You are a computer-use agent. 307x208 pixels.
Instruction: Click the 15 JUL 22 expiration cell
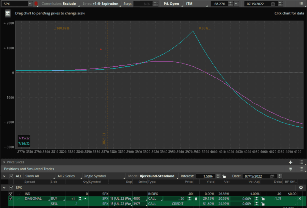(x=121, y=204)
